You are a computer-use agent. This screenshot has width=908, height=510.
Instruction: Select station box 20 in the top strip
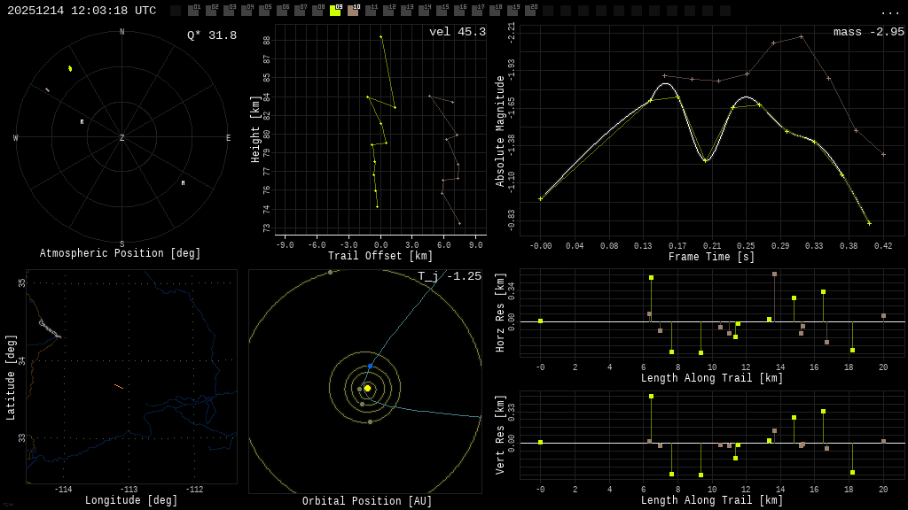coord(529,11)
